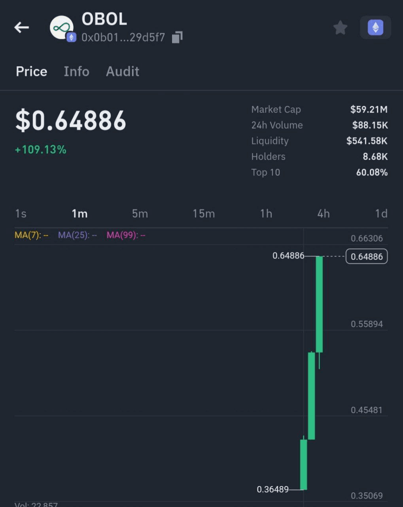
Task: Click the OBOL token name
Action: point(104,19)
